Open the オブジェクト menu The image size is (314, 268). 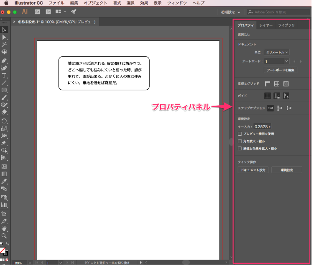tap(95, 3)
